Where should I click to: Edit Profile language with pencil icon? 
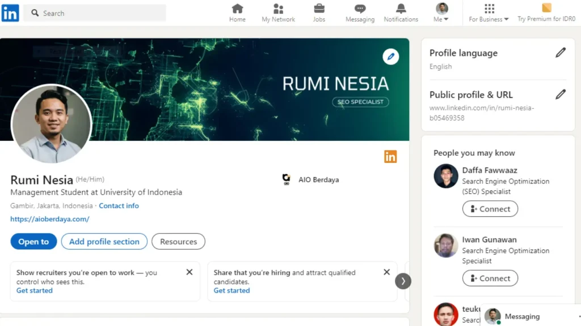point(561,53)
